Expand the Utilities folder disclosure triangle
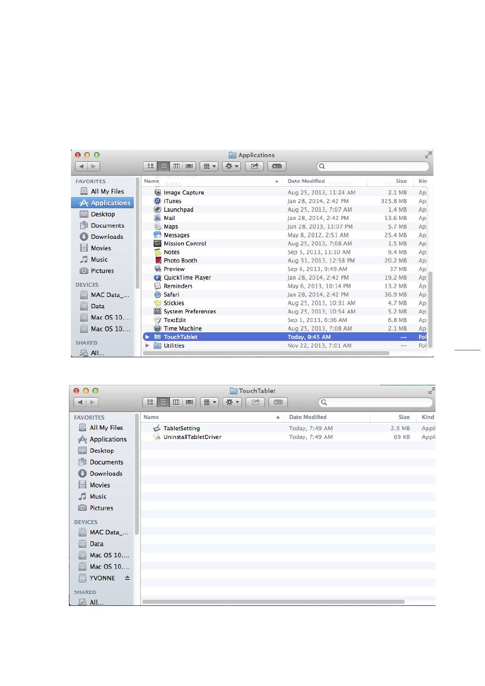The height and width of the screenshot is (686, 485). click(x=147, y=346)
